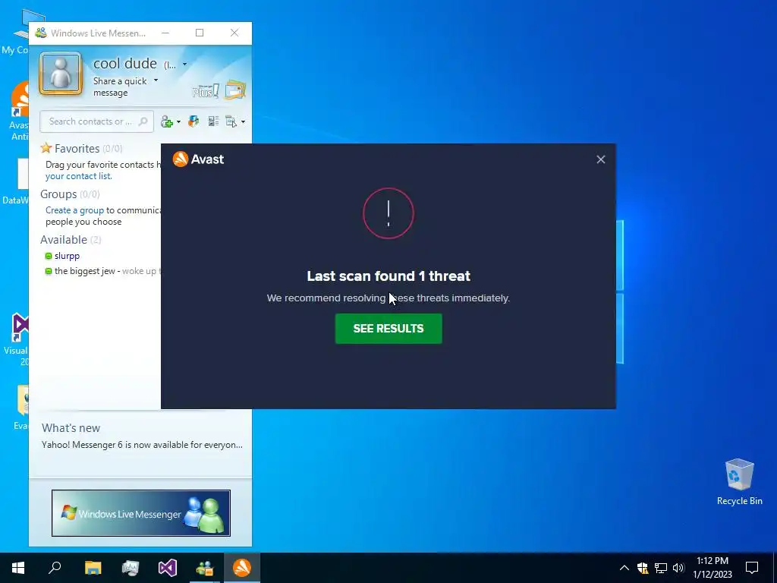Click SEE RESULTS in Avast dialog

[388, 329]
